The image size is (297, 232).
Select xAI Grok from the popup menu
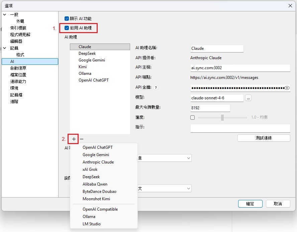(x=90, y=169)
